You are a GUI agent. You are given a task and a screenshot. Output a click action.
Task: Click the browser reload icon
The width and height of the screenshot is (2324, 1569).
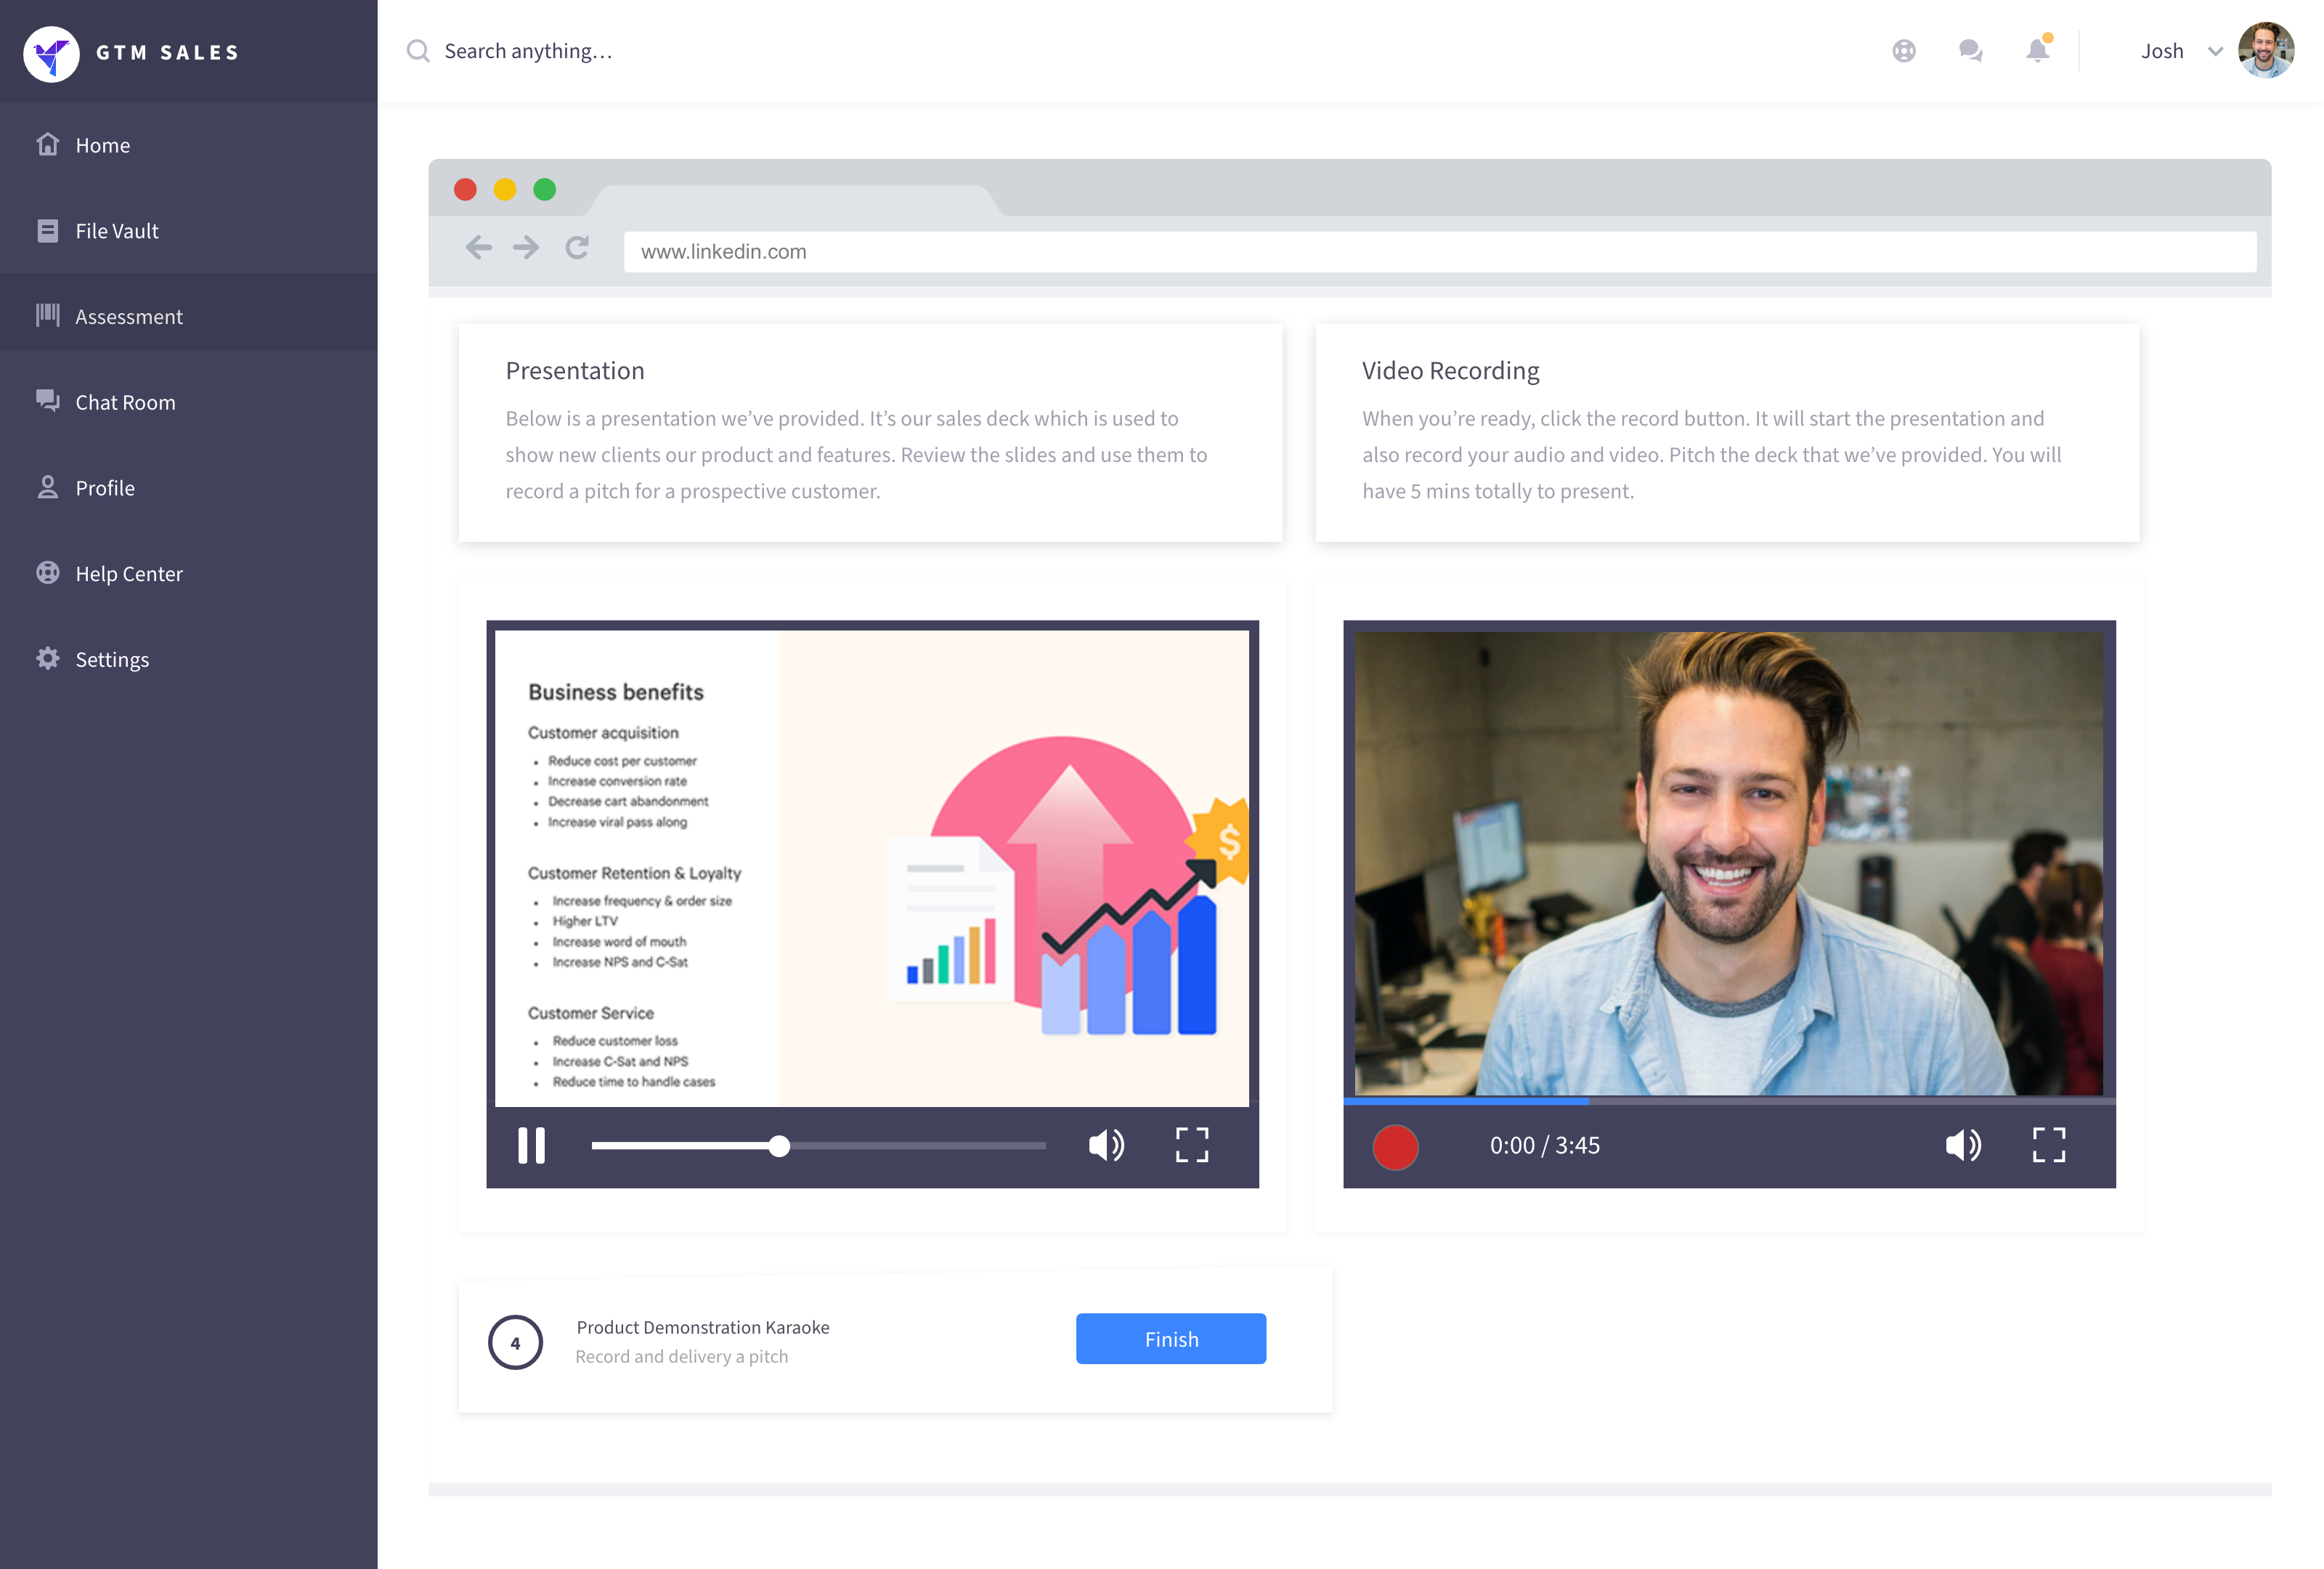point(577,248)
